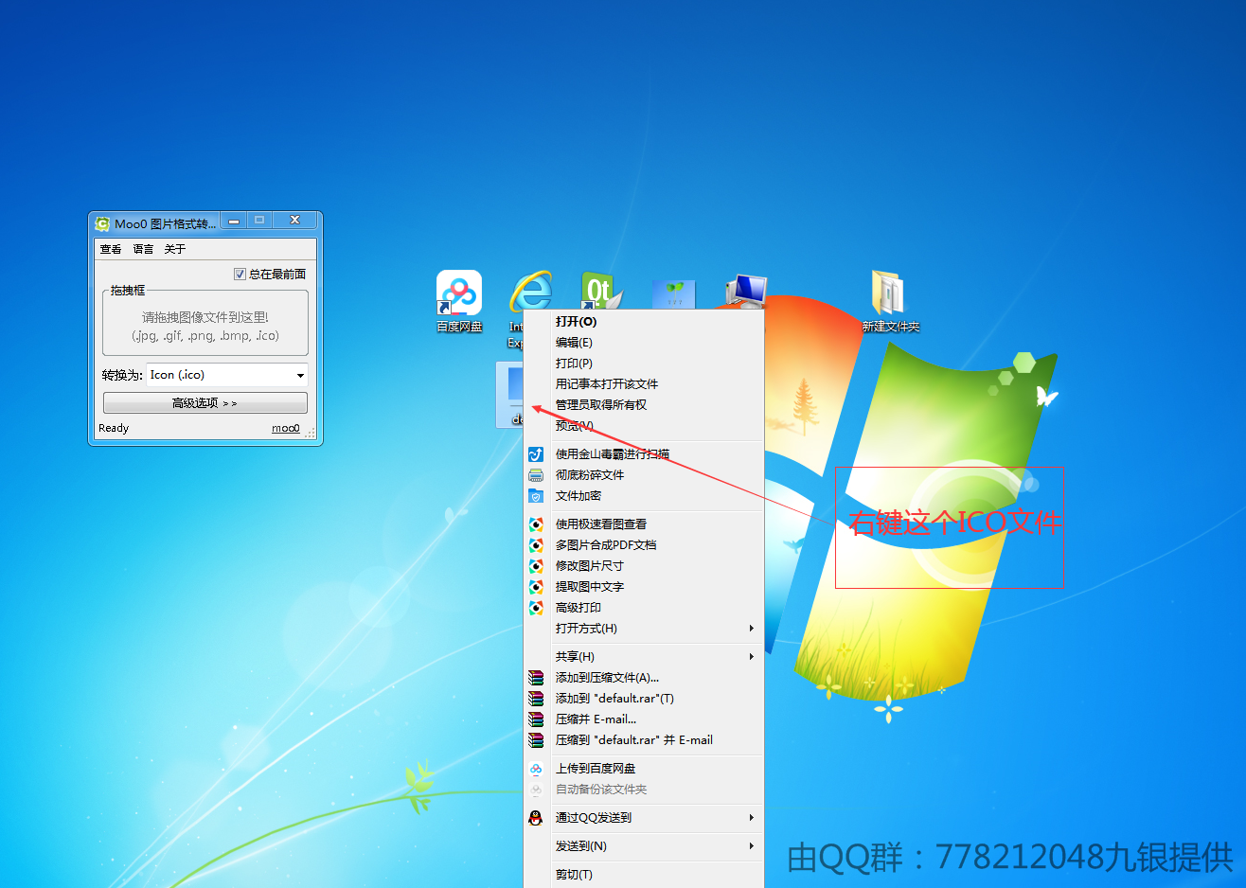This screenshot has height=888, width=1246.
Task: Click the viewer icon beside 使用极速看图查看
Action: (x=536, y=524)
